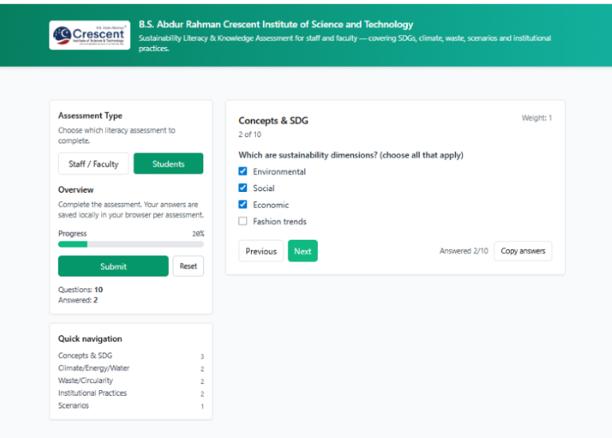The height and width of the screenshot is (438, 612).
Task: Go to the Previous question
Action: tap(261, 251)
